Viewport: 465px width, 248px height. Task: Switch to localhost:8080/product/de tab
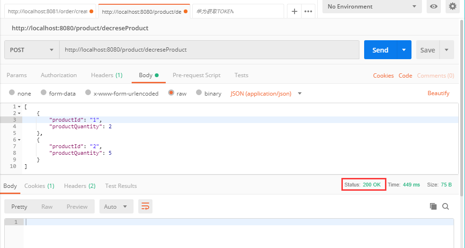tap(144, 11)
